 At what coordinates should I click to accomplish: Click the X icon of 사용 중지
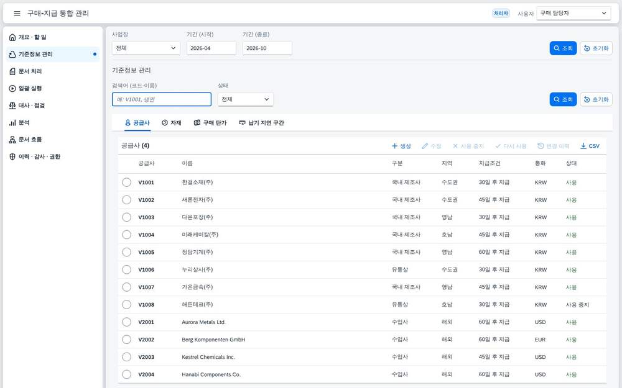(455, 146)
